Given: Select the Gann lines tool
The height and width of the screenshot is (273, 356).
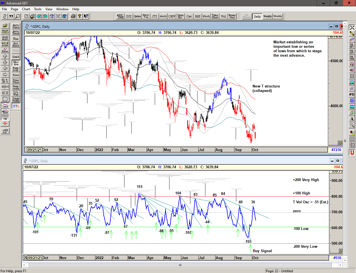Looking at the screenshot, I should pyautogui.click(x=5, y=112).
